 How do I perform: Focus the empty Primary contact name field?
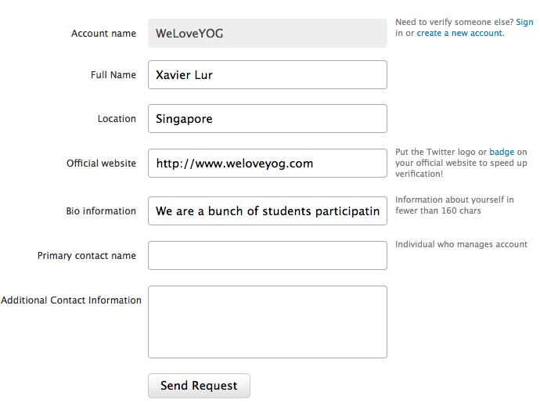coord(267,256)
